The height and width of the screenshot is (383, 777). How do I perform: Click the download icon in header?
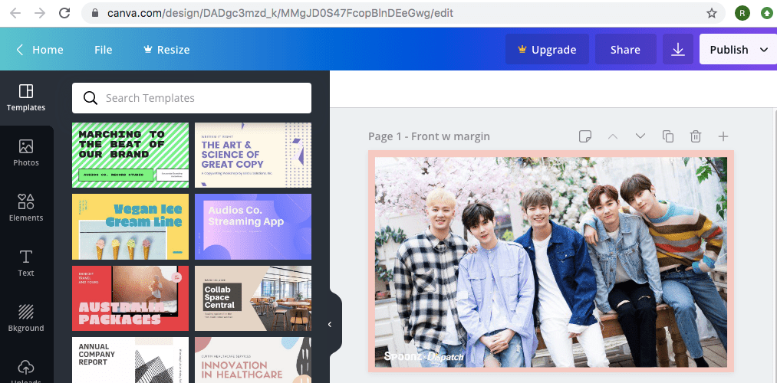click(677, 50)
